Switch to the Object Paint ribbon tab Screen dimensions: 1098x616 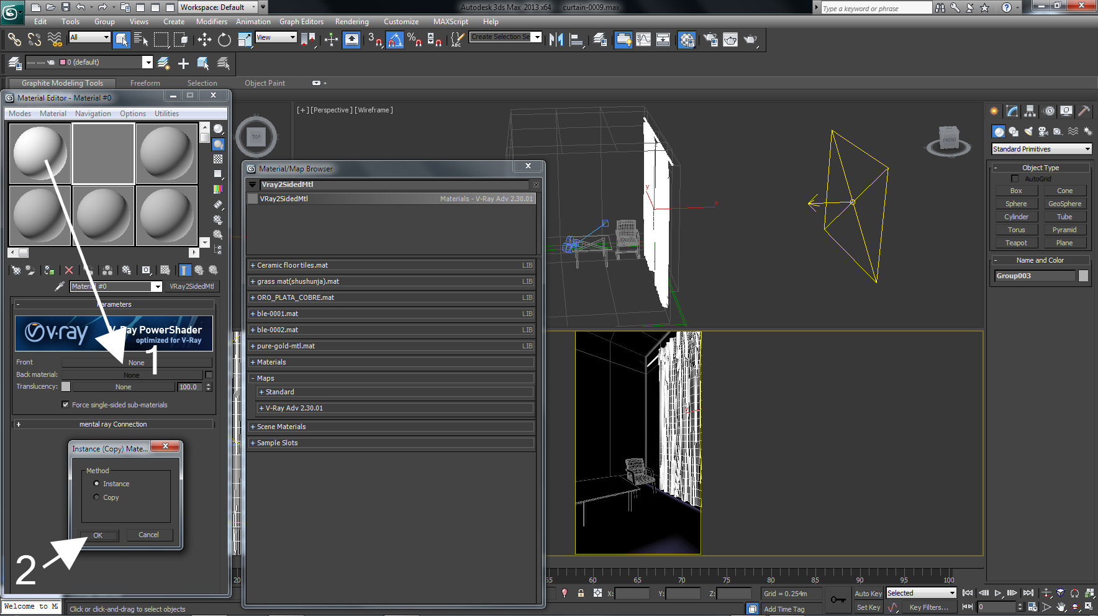tap(265, 83)
